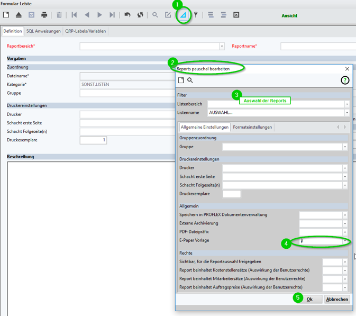Confirm the dialog with Ok button

tap(310, 300)
